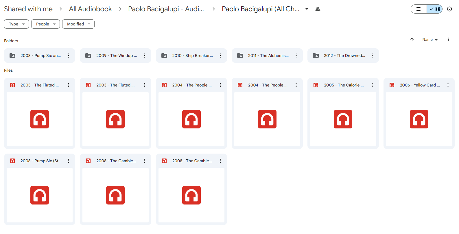Open the 2005 - The Calorie audio thumbnail
Image resolution: width=459 pixels, height=234 pixels.
[343, 119]
